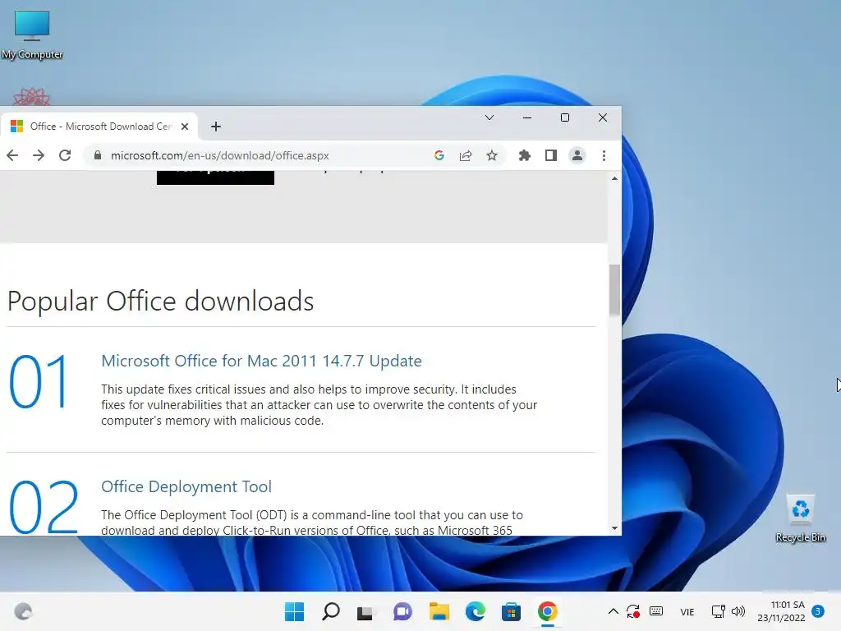Viewport: 841px width, 631px height.
Task: Go back with Chrome's back arrow
Action: pyautogui.click(x=12, y=155)
